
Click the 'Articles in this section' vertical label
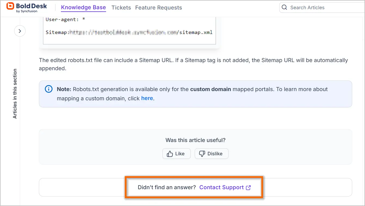(x=15, y=94)
